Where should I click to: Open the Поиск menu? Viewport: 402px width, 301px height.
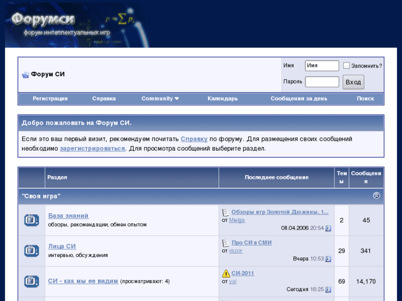[x=365, y=99]
